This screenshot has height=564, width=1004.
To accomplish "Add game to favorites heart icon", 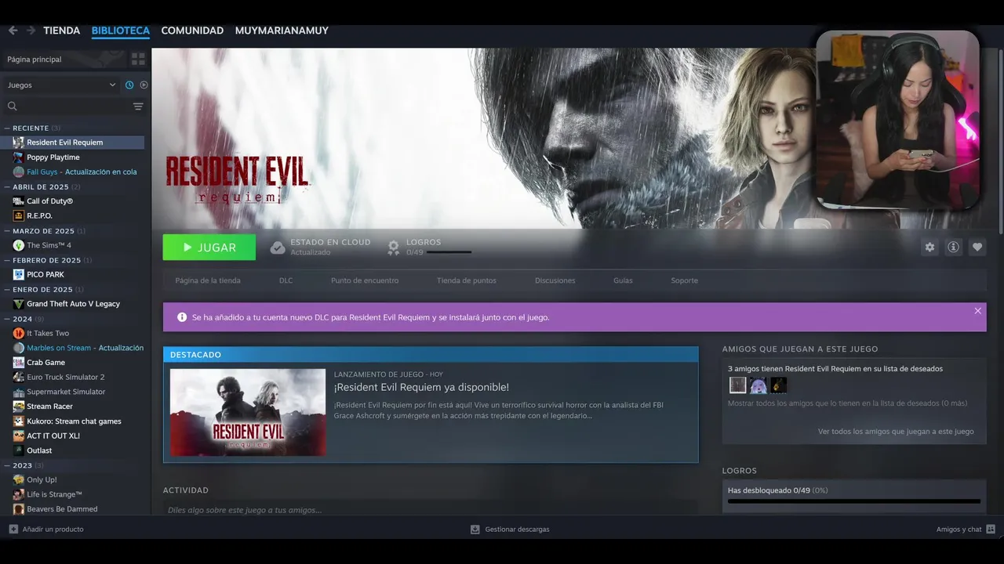I will (977, 247).
